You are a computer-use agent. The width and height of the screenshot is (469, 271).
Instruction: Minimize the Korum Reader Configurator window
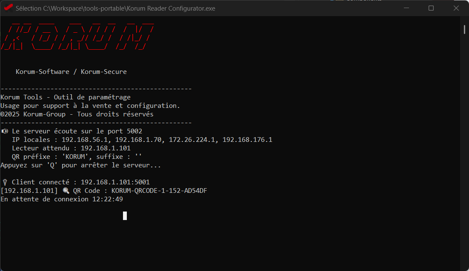click(x=406, y=8)
